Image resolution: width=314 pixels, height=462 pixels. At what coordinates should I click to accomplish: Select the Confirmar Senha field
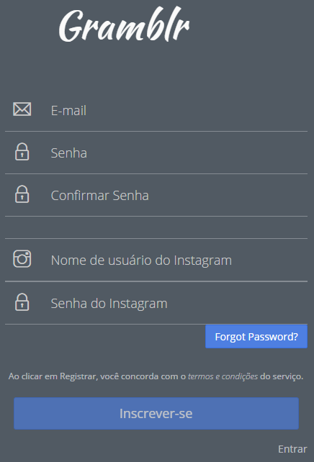[x=156, y=195]
